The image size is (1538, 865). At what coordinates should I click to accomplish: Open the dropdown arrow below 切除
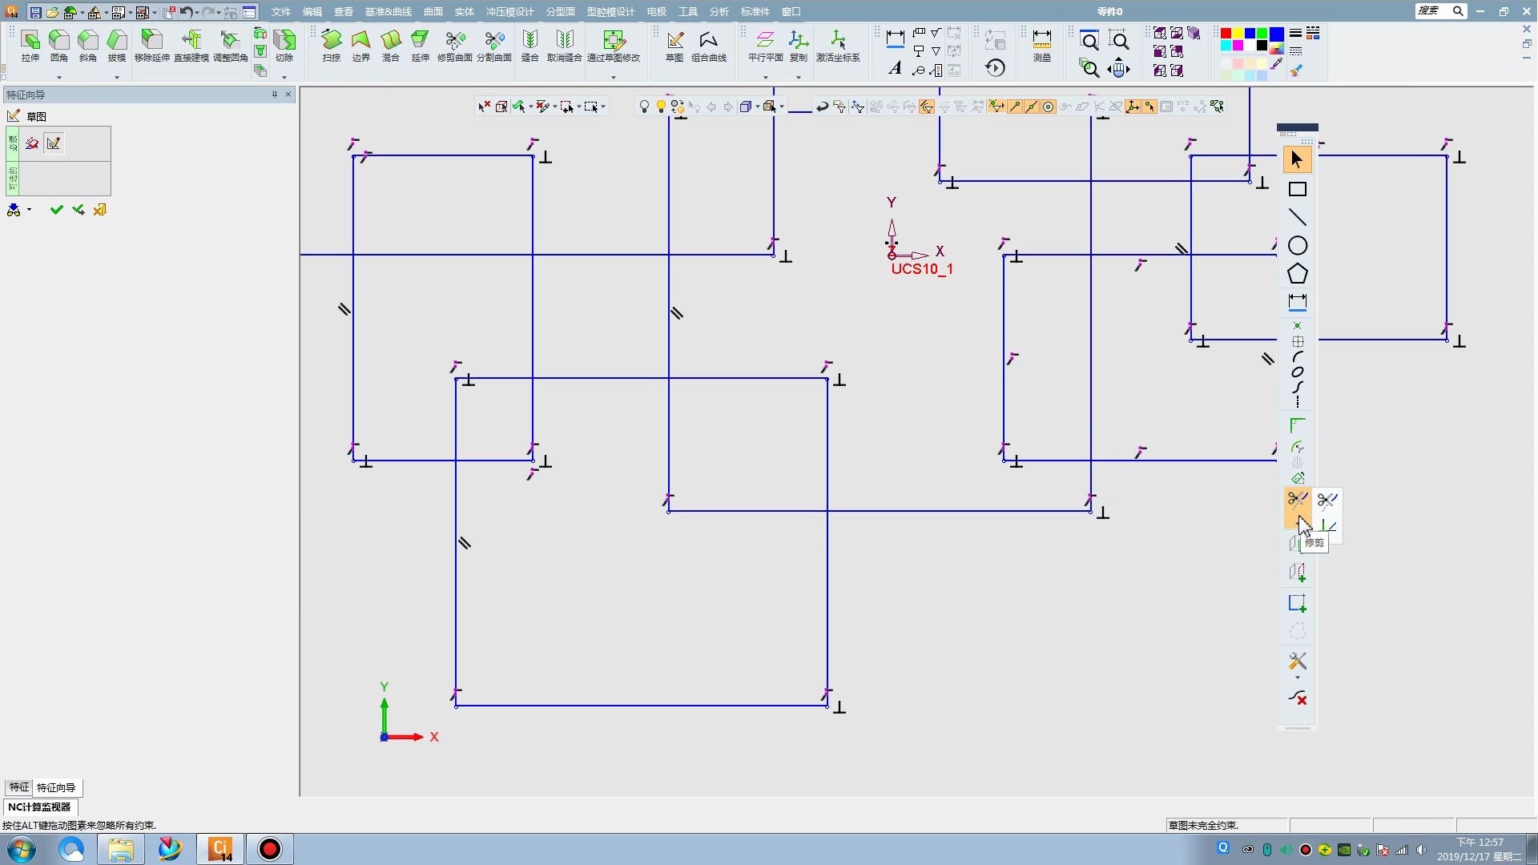(x=284, y=77)
